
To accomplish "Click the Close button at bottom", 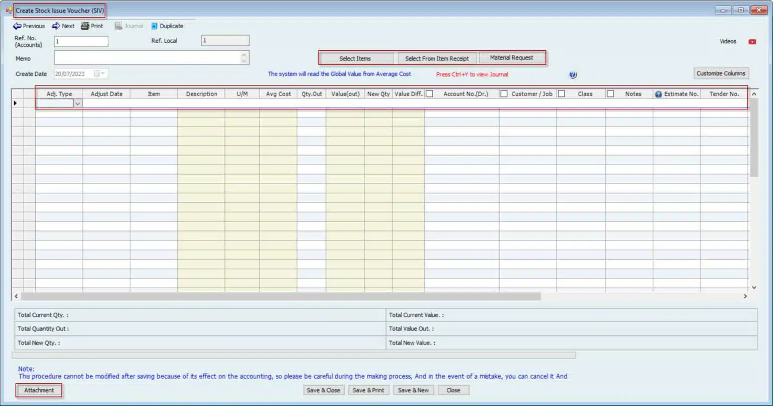I will point(453,390).
